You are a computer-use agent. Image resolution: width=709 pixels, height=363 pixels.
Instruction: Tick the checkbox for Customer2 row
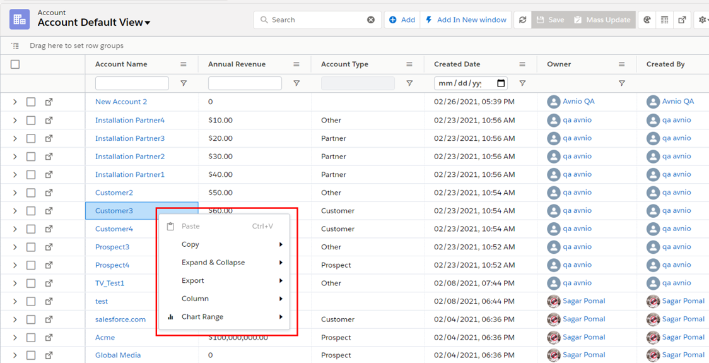[x=31, y=193]
